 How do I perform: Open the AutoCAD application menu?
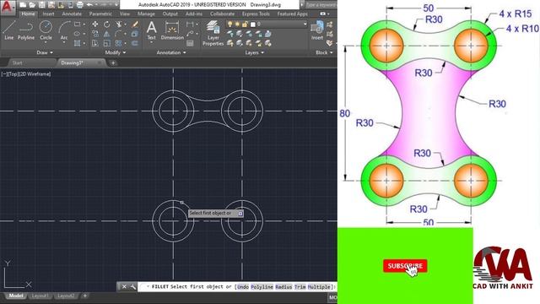pos(8,7)
